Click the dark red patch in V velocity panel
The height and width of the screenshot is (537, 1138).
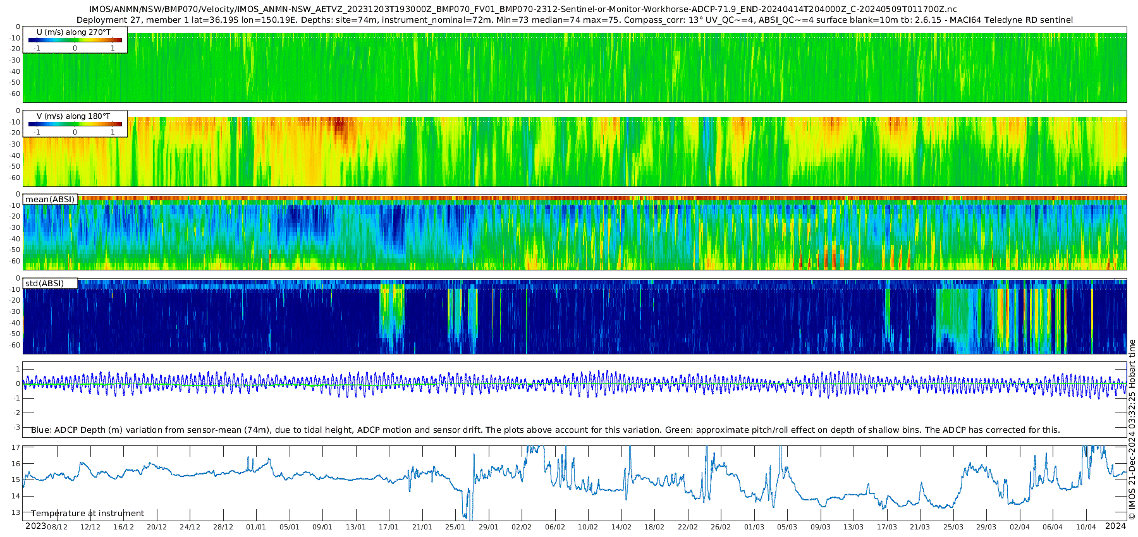pyautogui.click(x=340, y=125)
